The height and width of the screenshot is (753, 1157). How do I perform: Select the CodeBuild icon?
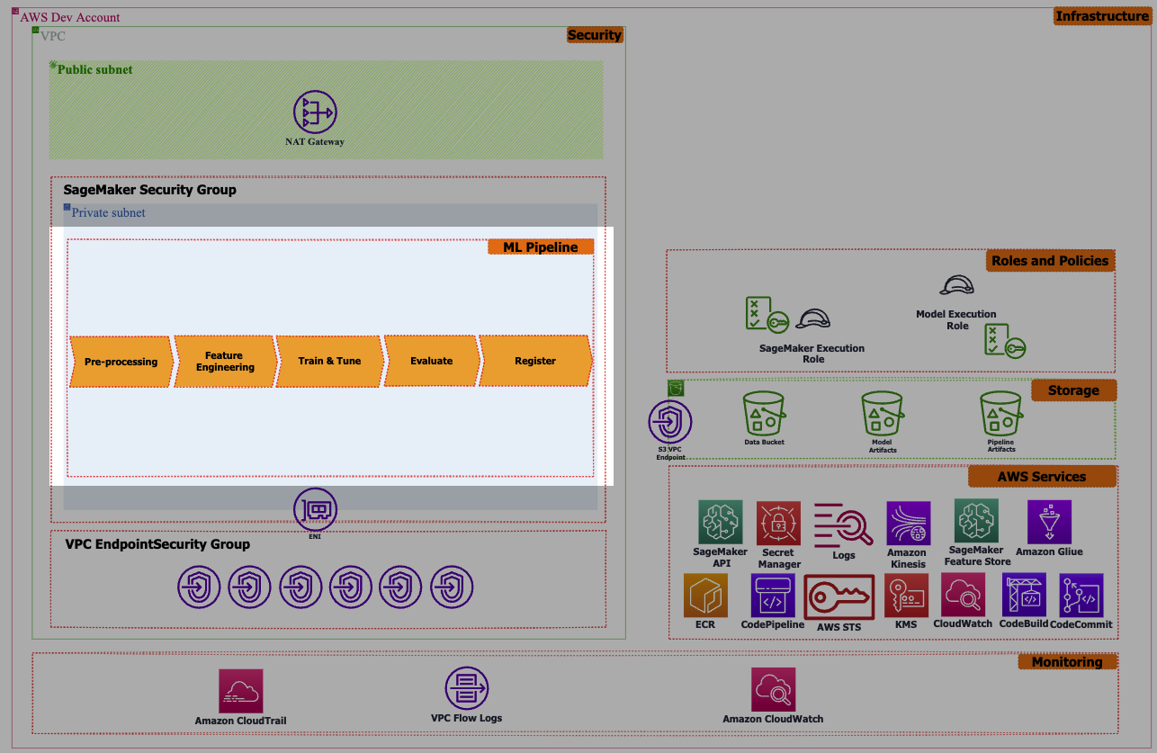coord(1024,595)
